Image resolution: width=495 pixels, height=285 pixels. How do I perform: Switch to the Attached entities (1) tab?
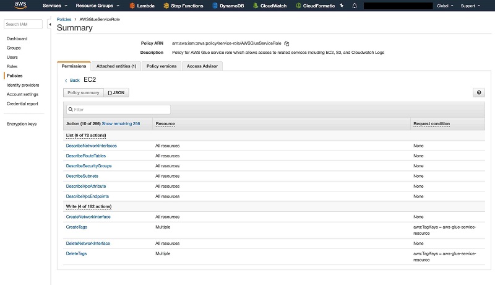(x=116, y=66)
